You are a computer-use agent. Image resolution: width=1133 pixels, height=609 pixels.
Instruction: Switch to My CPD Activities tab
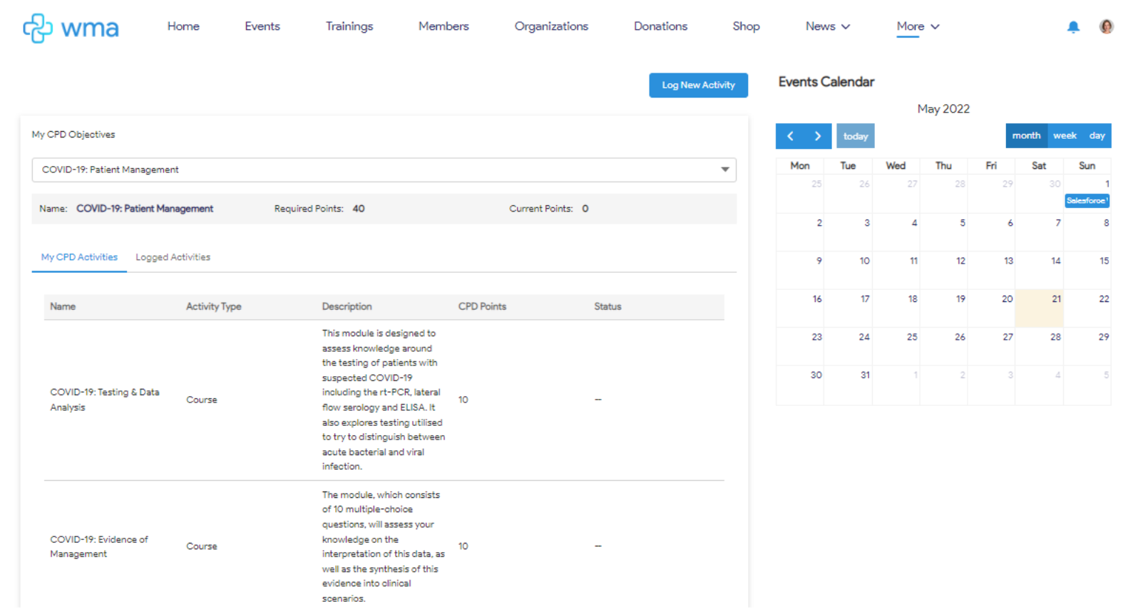(79, 257)
